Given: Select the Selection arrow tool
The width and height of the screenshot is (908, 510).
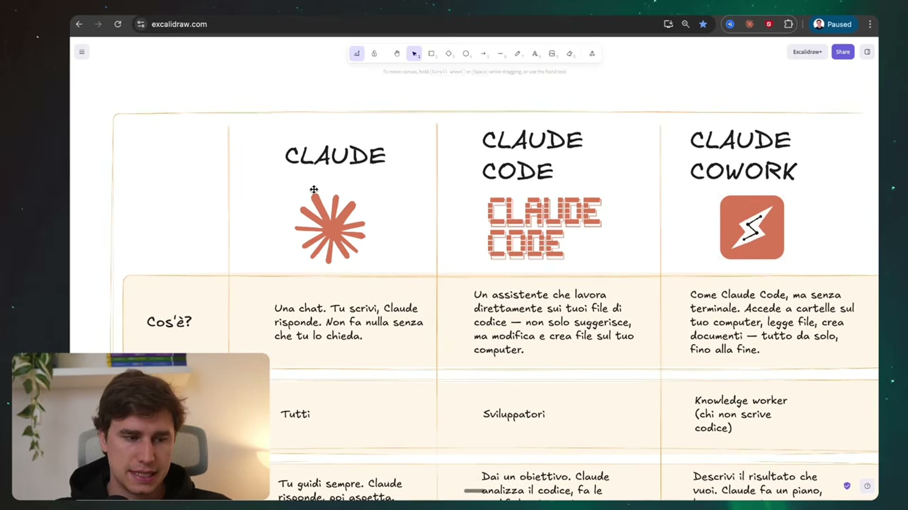Looking at the screenshot, I should click(414, 53).
